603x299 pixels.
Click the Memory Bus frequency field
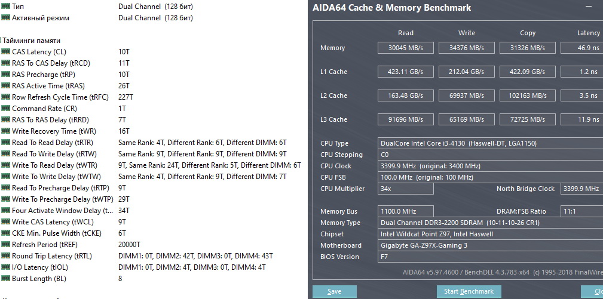pos(405,211)
